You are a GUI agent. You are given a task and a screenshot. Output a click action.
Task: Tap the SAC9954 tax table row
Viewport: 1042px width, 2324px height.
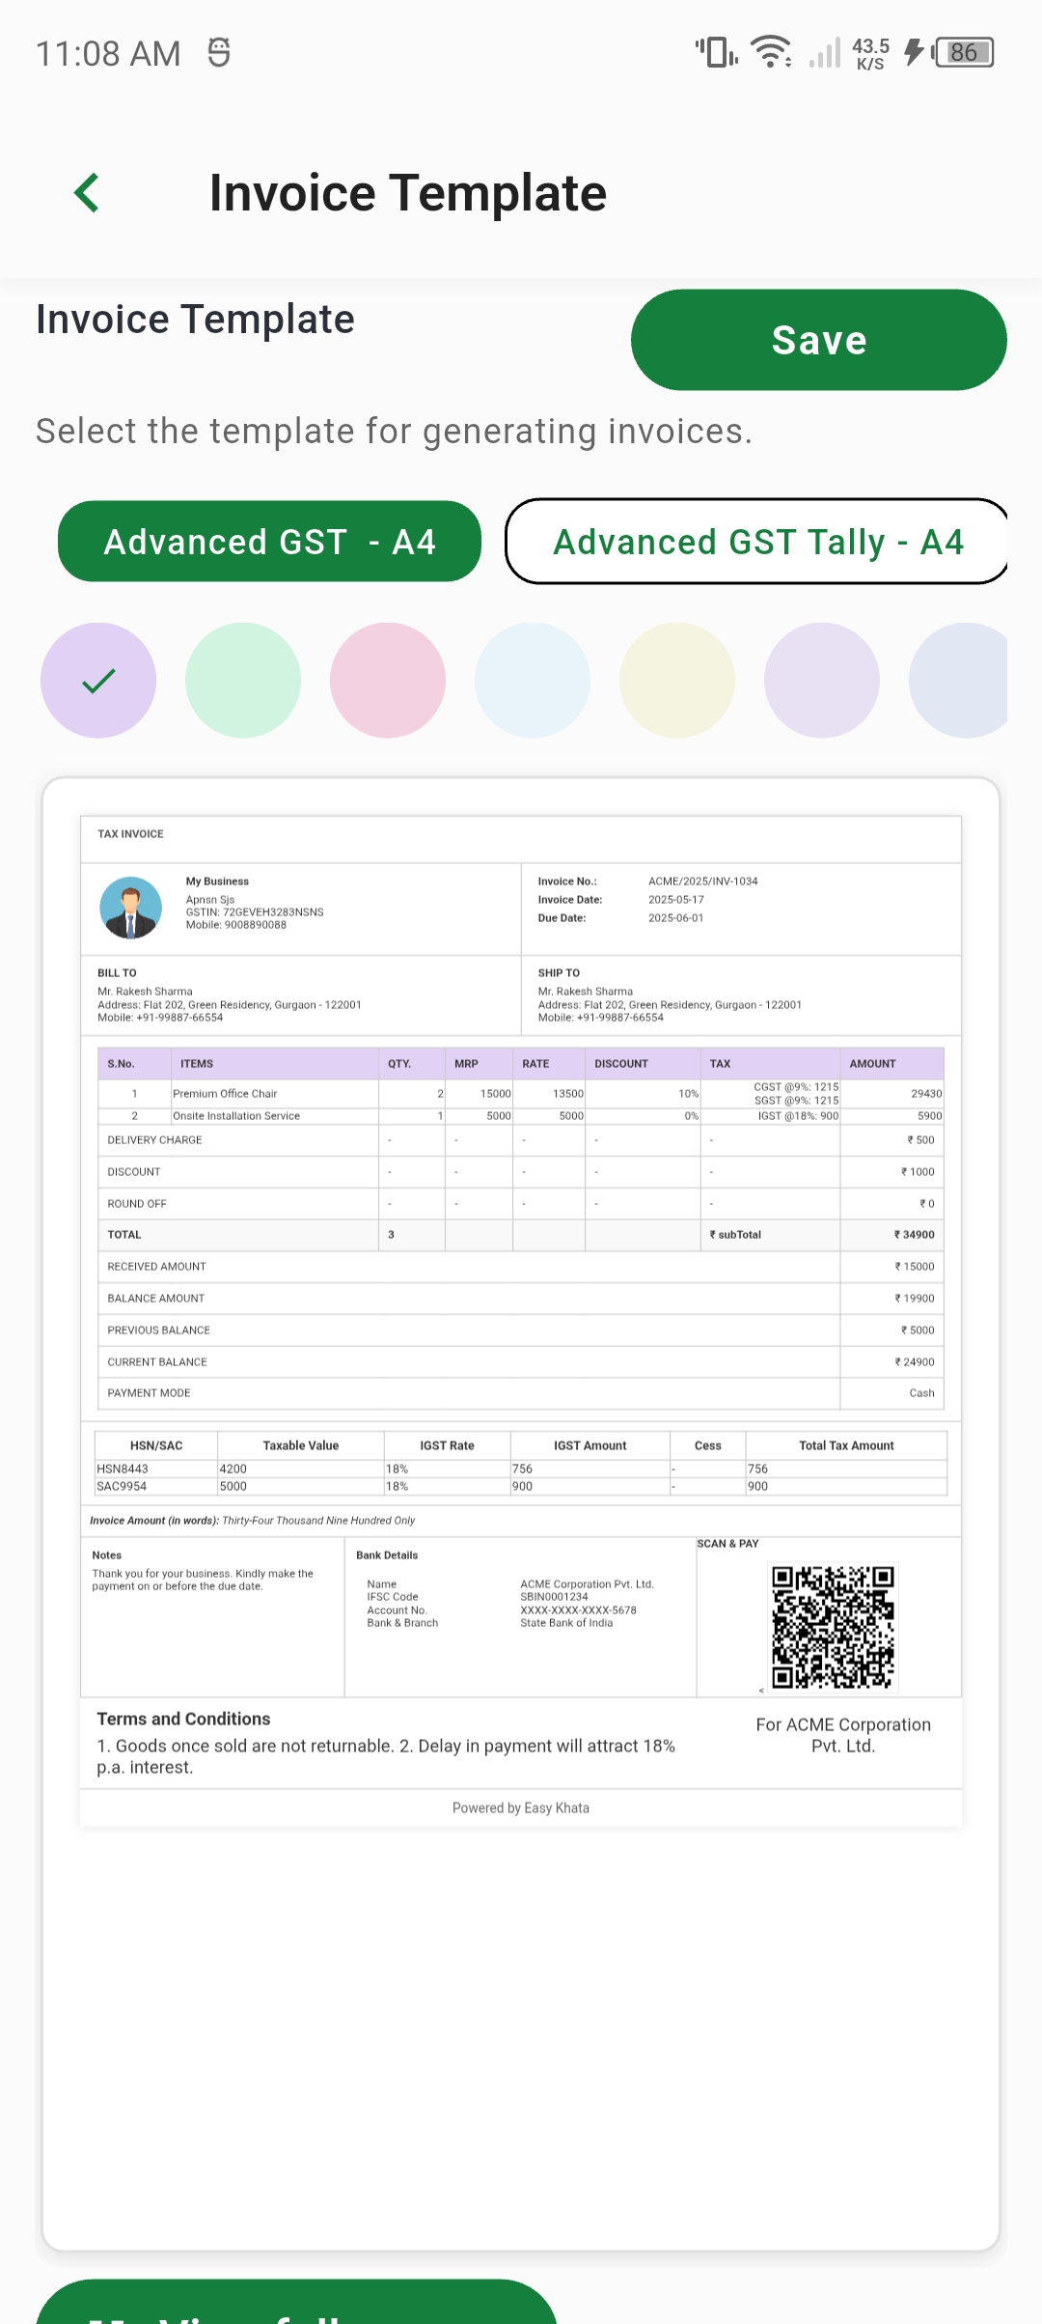click(x=521, y=1487)
